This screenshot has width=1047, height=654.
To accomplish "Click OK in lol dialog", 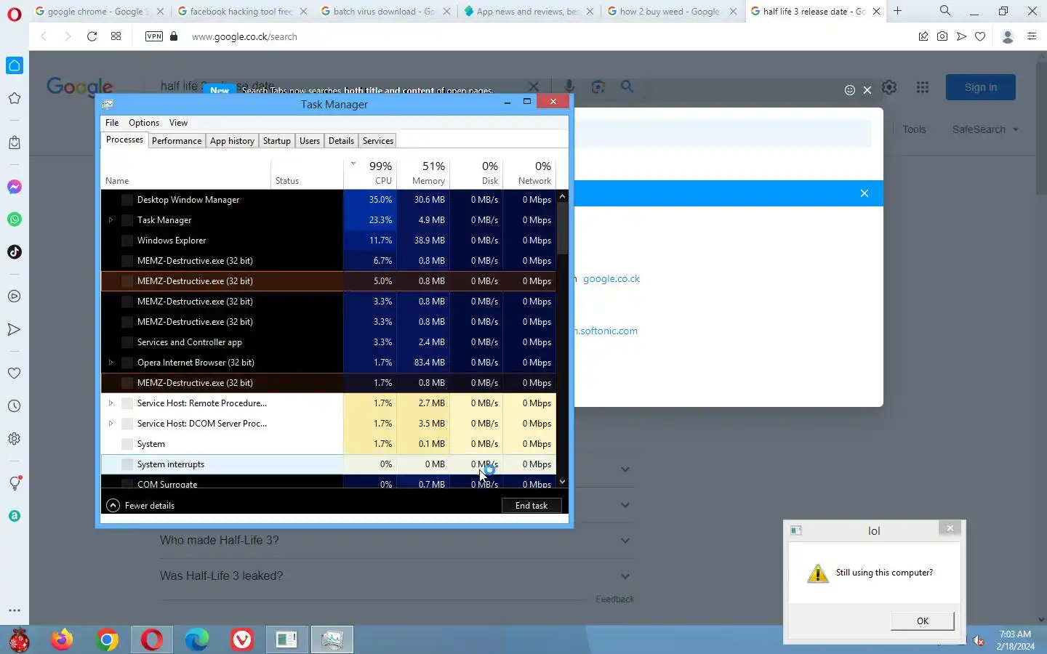I will click(923, 621).
